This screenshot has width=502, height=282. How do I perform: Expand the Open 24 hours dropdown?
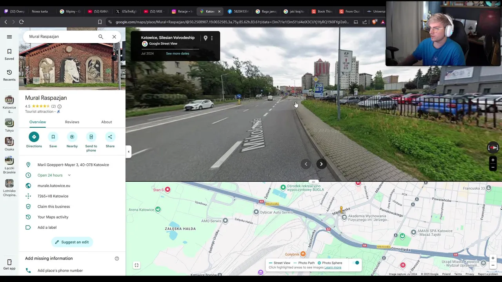point(69,175)
